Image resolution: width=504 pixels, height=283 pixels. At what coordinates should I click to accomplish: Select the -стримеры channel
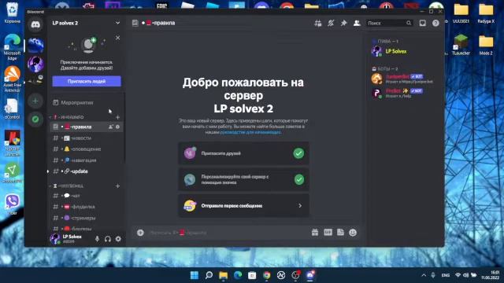click(x=86, y=218)
